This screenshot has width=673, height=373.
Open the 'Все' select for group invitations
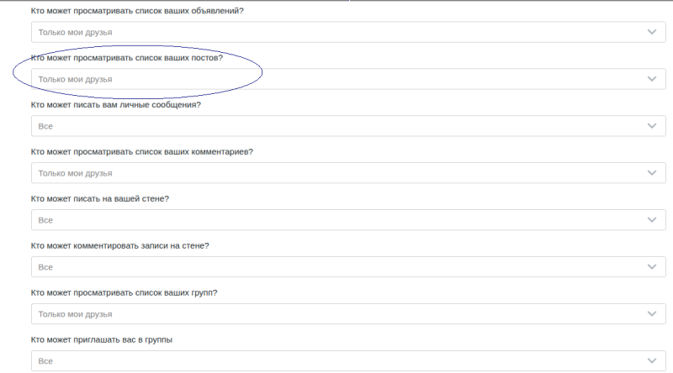pyautogui.click(x=336, y=361)
